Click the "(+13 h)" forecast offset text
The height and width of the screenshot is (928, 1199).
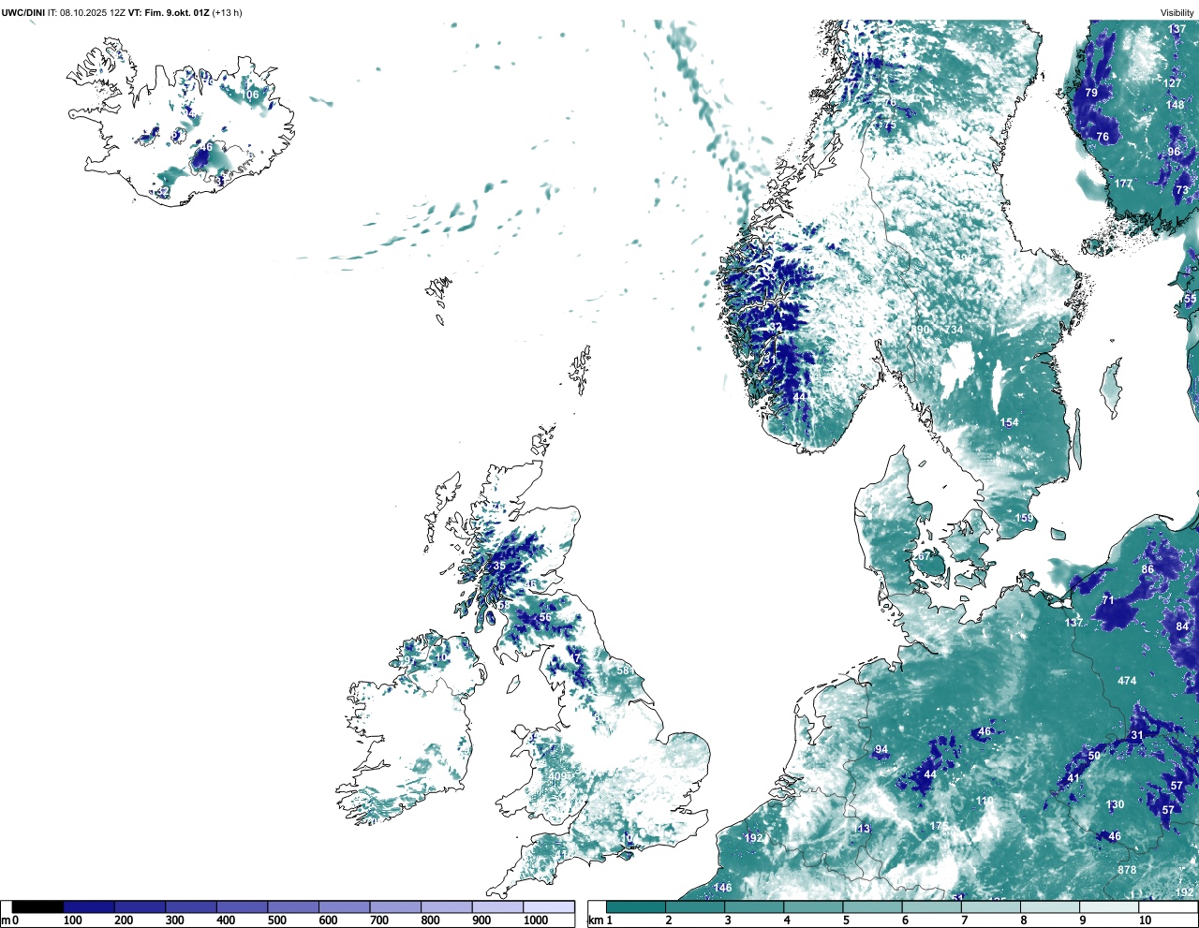228,12
